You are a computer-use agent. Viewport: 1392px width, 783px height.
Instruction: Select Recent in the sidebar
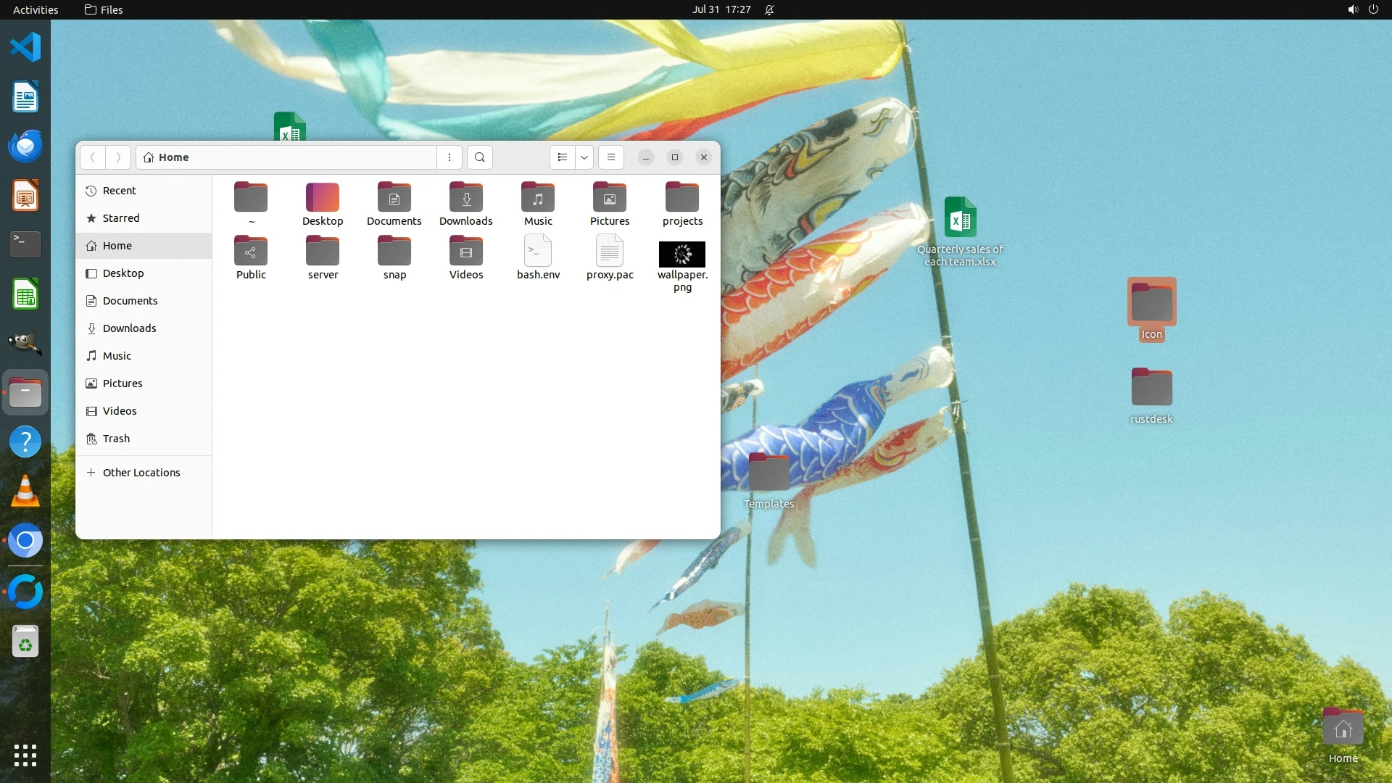(x=120, y=191)
